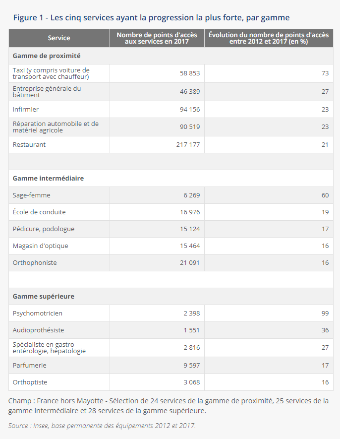Click the value 46 389 for Entreprise générale
The width and height of the screenshot is (340, 439).
[189, 92]
